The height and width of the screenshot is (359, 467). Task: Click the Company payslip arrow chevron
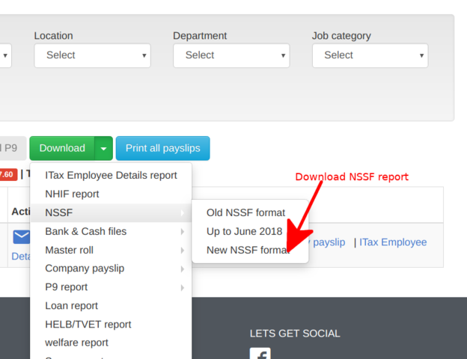[183, 269]
